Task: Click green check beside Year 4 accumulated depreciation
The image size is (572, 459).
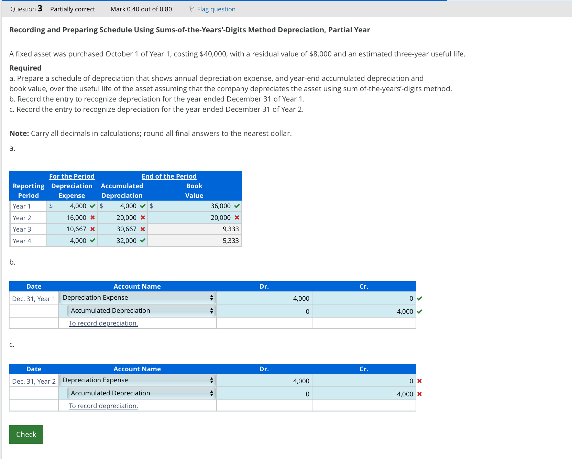Action: click(x=143, y=241)
